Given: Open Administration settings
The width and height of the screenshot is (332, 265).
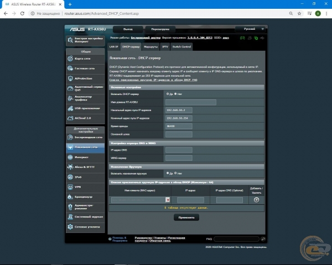Looking at the screenshot, I should [85, 206].
